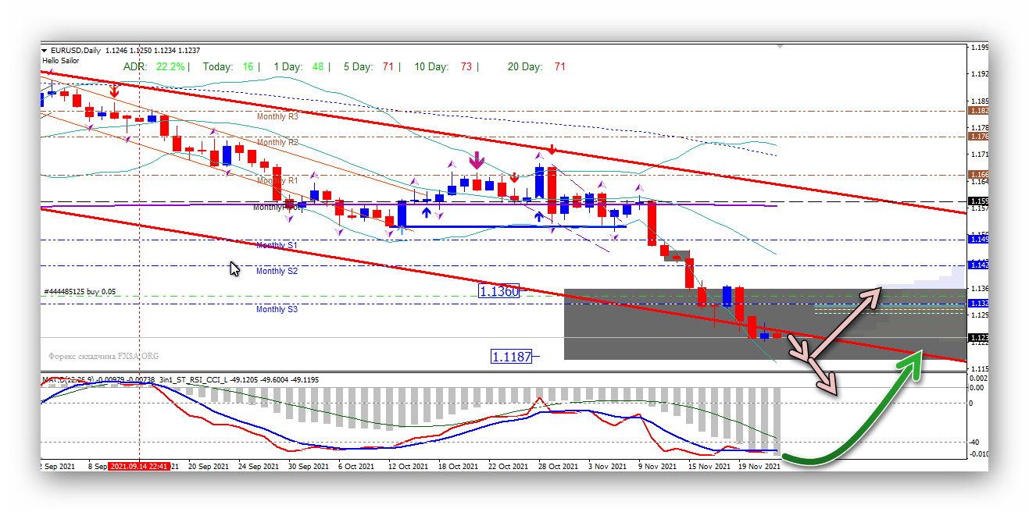The width and height of the screenshot is (1029, 512).
Task: Select buy order #444485125 label
Action: coord(80,292)
